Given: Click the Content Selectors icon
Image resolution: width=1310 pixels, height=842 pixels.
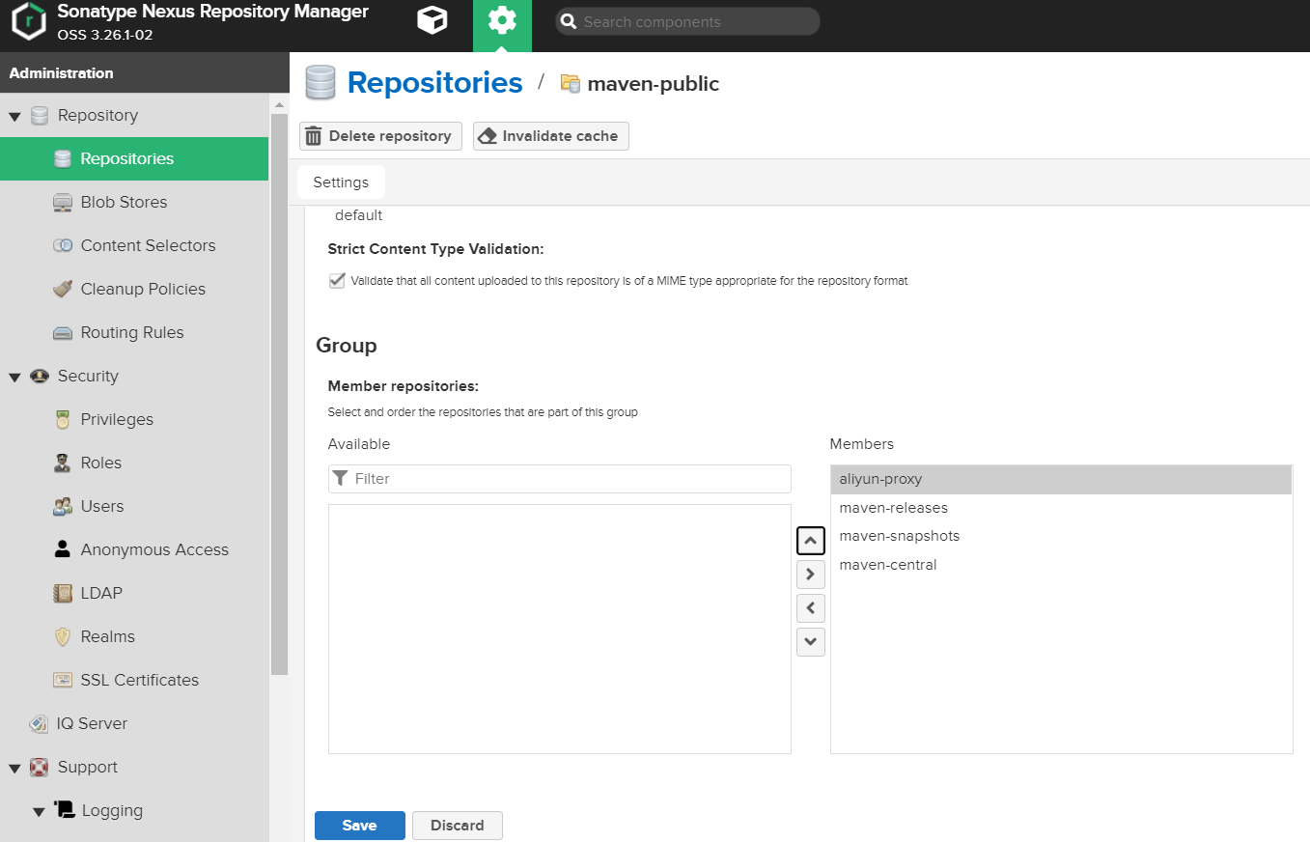Looking at the screenshot, I should tap(63, 246).
